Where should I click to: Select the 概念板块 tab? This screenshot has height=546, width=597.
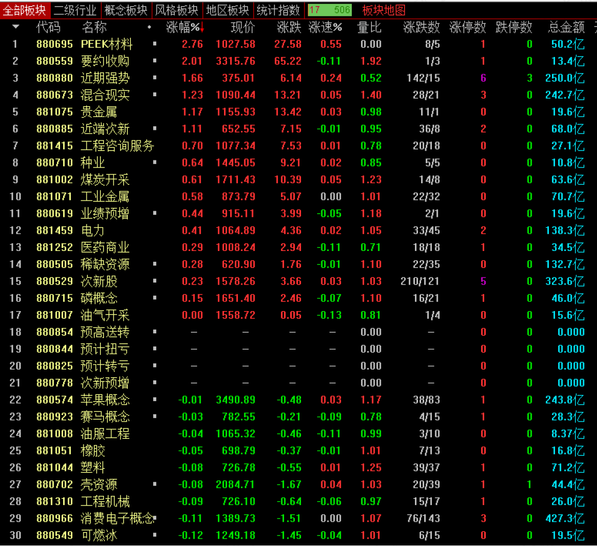click(126, 10)
